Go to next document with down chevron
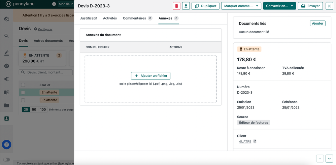The width and height of the screenshot is (336, 165). tap(329, 158)
